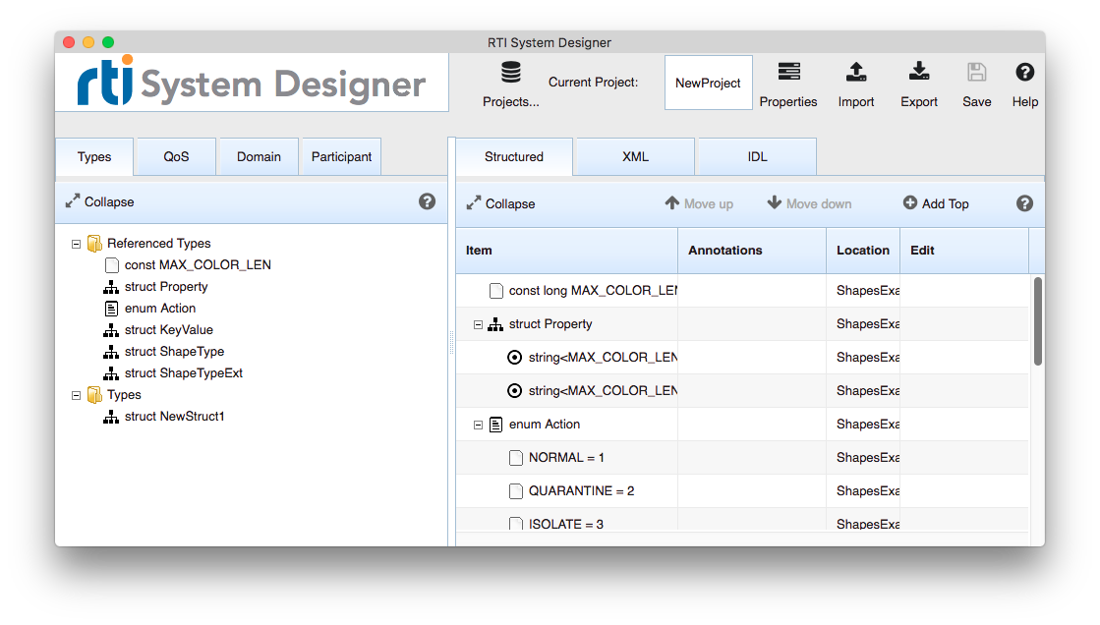The image size is (1100, 625).
Task: Select first string<MAX_COLOR_LEN radio bullet
Action: click(x=514, y=358)
